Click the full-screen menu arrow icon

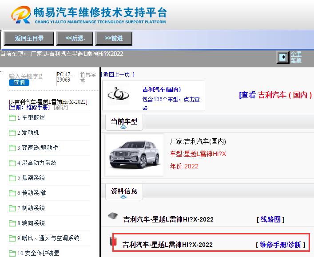click(x=283, y=57)
